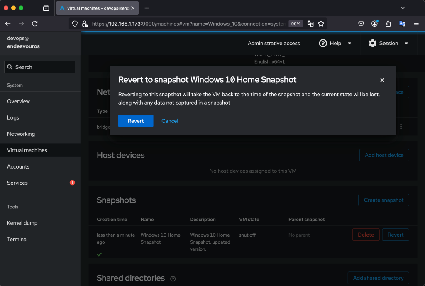
Task: Click the address bar URL
Action: (188, 24)
